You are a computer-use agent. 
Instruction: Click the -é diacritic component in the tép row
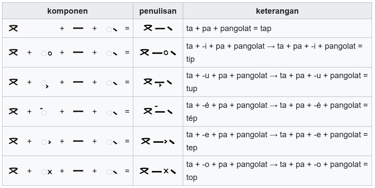42,111
